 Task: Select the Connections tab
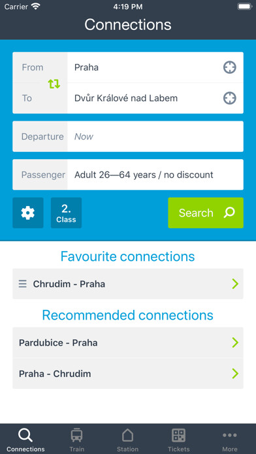click(25, 440)
